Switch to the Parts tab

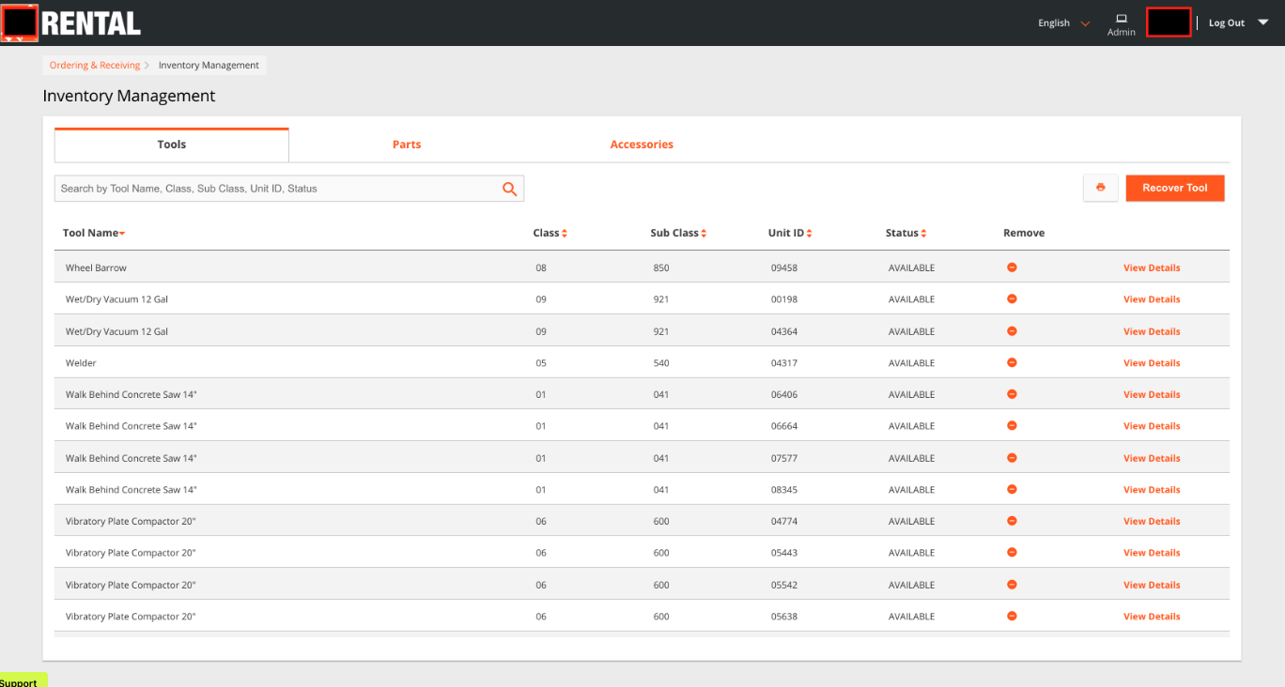click(407, 145)
